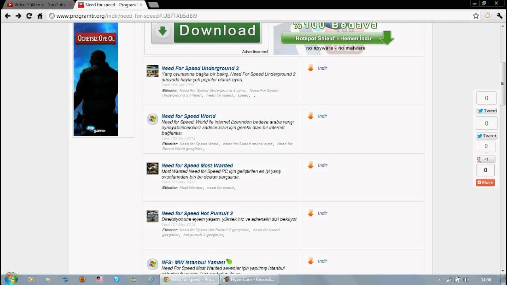Click the network signal icon in the tray

point(448,280)
